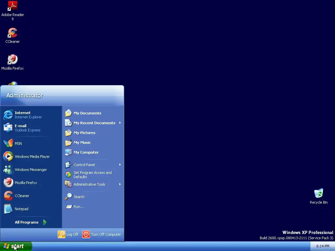This screenshot has height=251, width=335.
Task: Click the Windows Media Player label
Action: click(x=32, y=157)
